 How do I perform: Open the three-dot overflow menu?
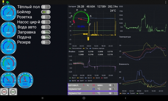tap(166, 2)
